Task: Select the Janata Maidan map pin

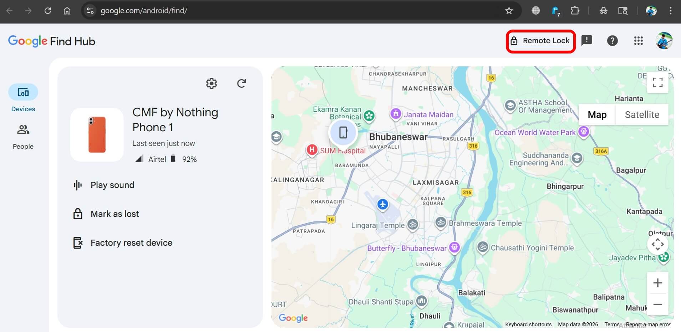Action: pos(396,114)
